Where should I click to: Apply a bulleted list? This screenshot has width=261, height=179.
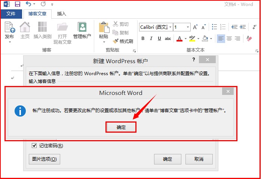(214, 27)
